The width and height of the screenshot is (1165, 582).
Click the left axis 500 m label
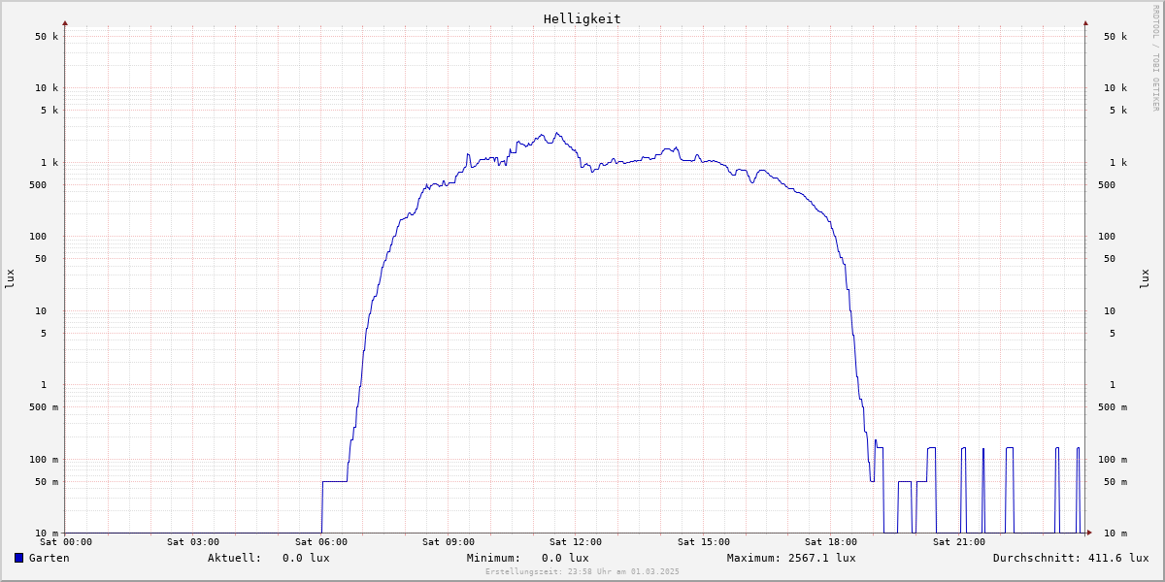click(x=44, y=407)
